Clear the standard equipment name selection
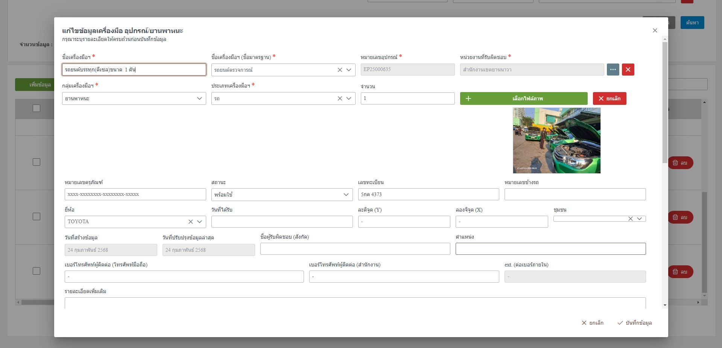Screen dimensions: 722x348 [340, 70]
